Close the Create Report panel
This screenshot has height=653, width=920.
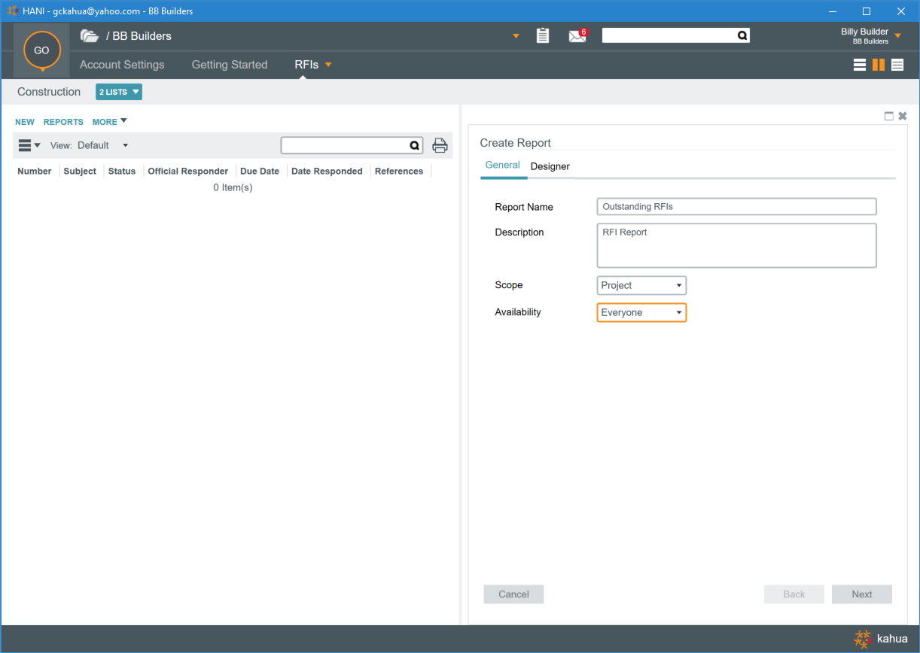pos(903,116)
